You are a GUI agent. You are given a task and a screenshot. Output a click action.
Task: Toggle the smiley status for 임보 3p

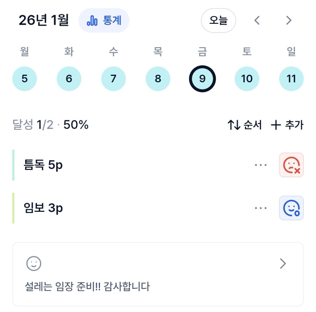click(291, 208)
